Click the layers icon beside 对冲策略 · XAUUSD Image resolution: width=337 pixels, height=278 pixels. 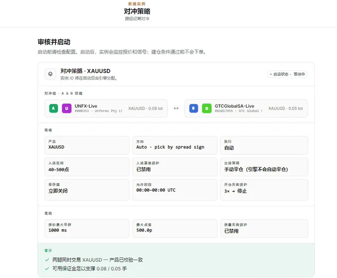[x=50, y=74]
